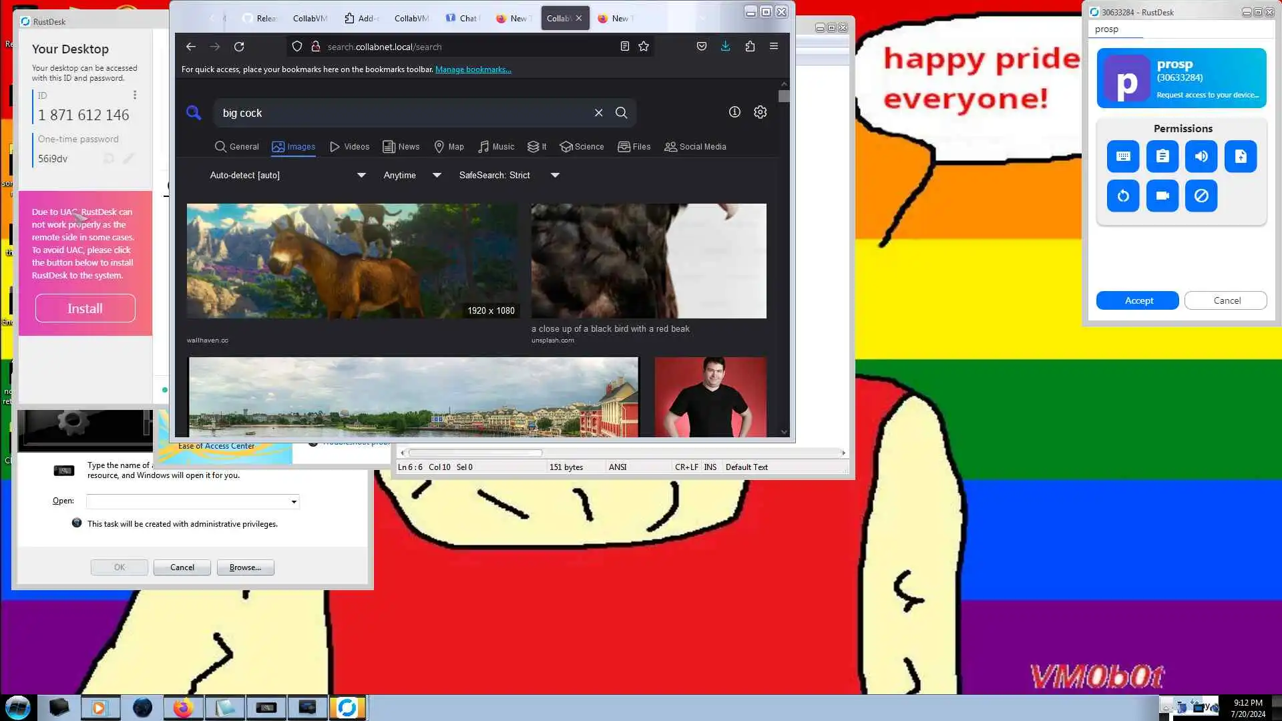
Task: Click the Firefox downloads arrow icon
Action: tap(725, 46)
